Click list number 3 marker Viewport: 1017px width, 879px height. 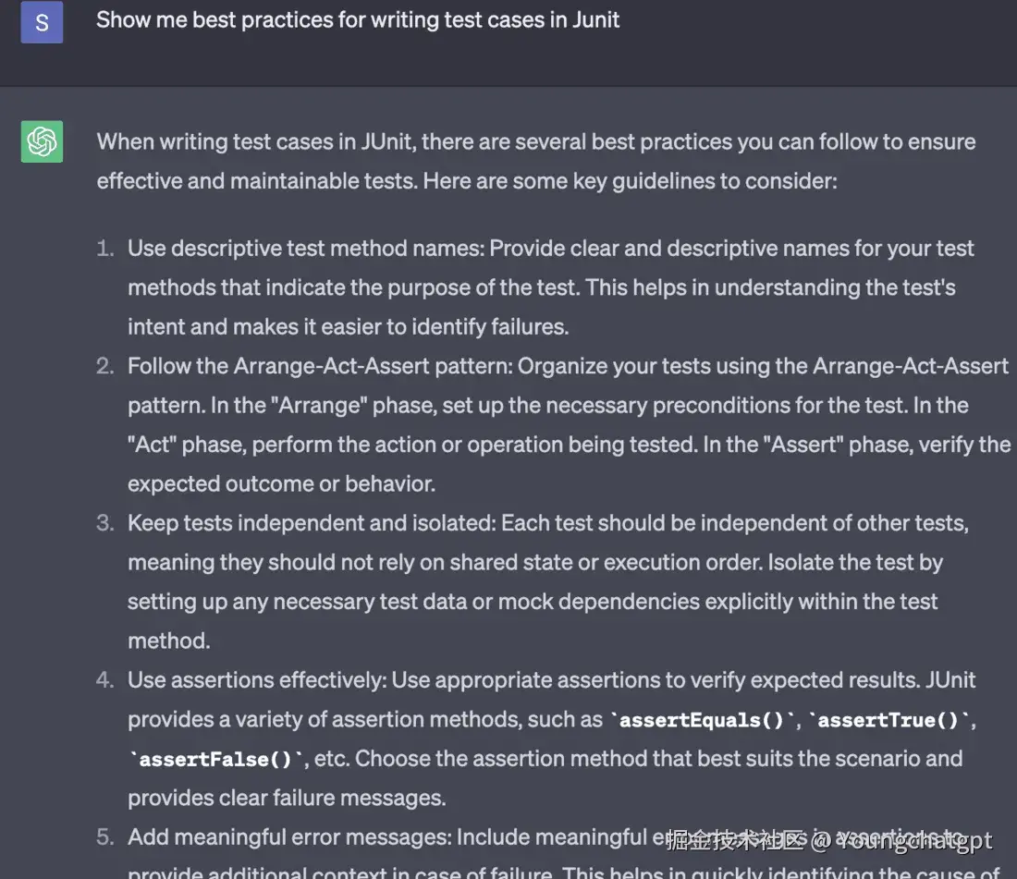pyautogui.click(x=106, y=523)
